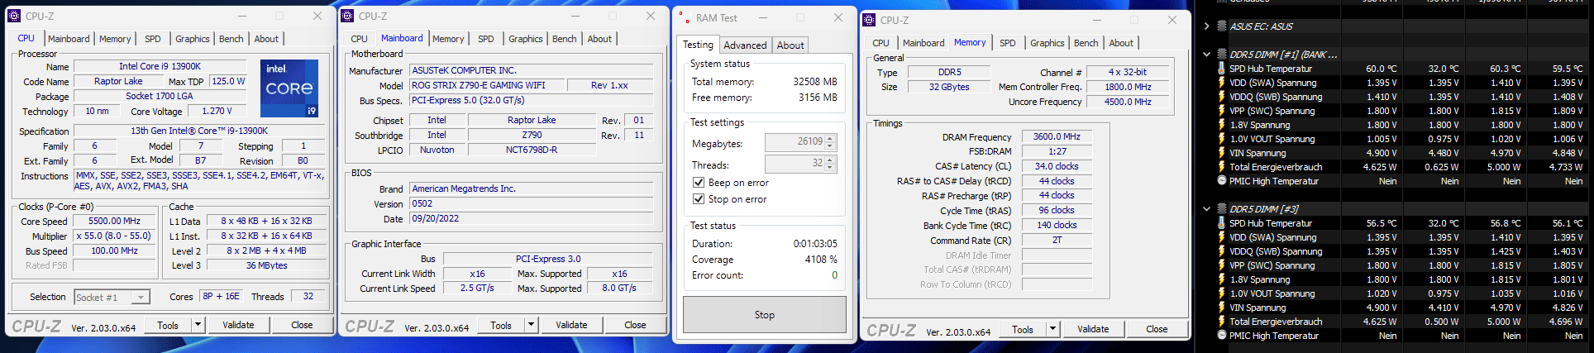Viewport: 1594px width, 353px height.
Task: Click bolt icon of DIMM #1 VIN Spannung
Action: tap(1222, 153)
